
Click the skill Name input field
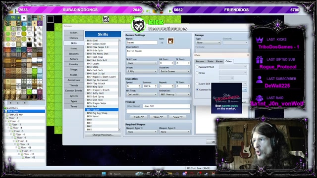click(x=142, y=43)
